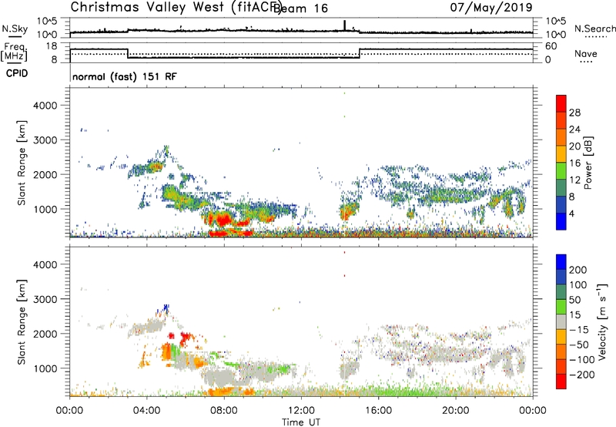Image resolution: width=616 pixels, height=427 pixels.
Task: Click the 'Nave' legend label
Action: click(x=586, y=53)
